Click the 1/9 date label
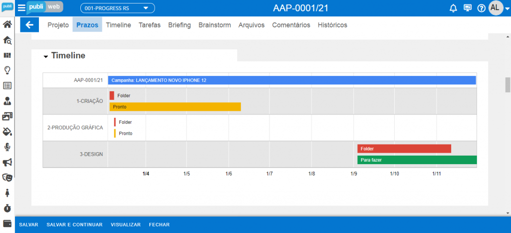Image resolution: width=511 pixels, height=233 pixels. 354,174
